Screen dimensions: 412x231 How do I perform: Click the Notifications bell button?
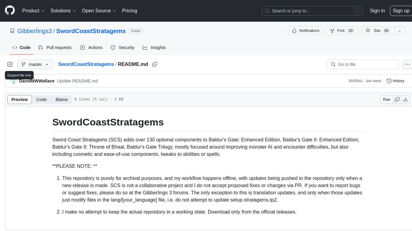click(306, 31)
